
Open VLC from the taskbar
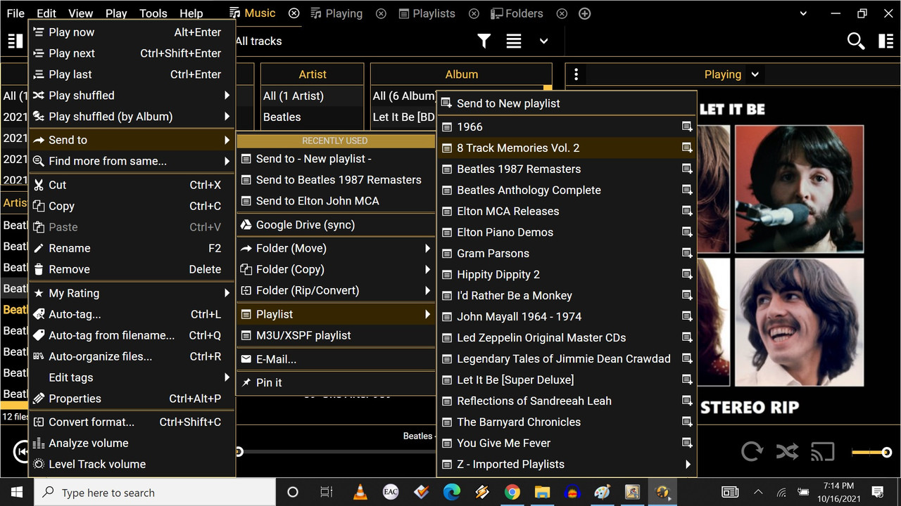(x=360, y=493)
